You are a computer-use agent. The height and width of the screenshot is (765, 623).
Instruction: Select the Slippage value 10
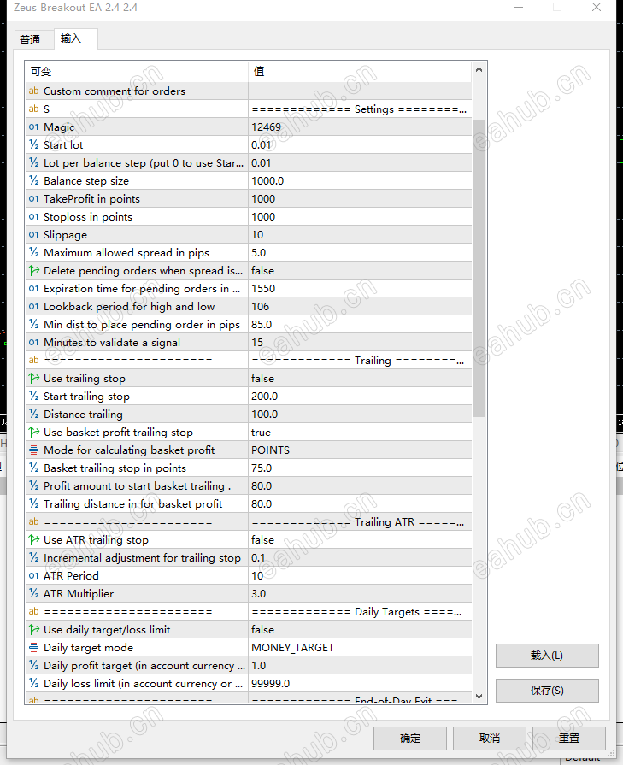click(257, 235)
